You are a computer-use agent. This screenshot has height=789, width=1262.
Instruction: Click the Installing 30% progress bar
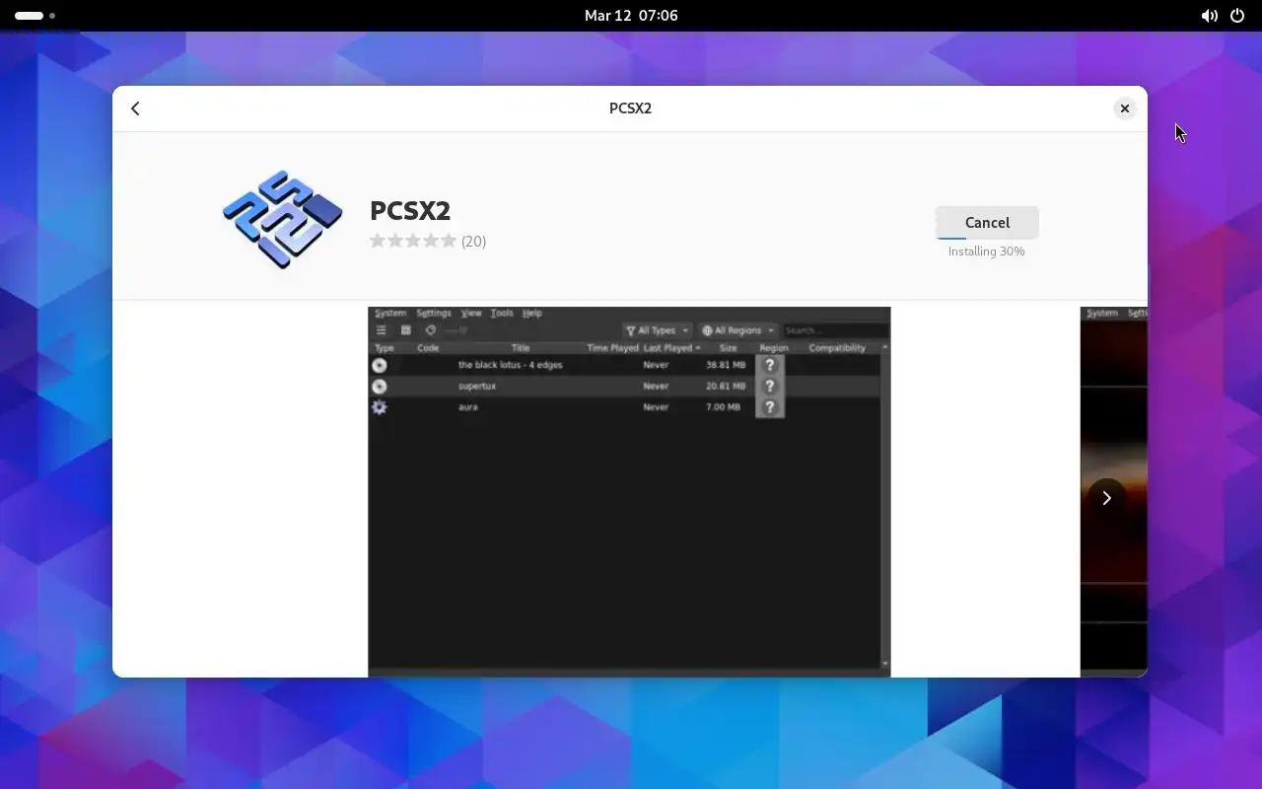tap(987, 237)
